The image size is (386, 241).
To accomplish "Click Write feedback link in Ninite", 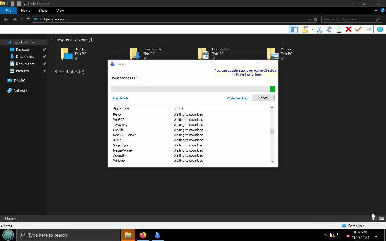I will [238, 98].
